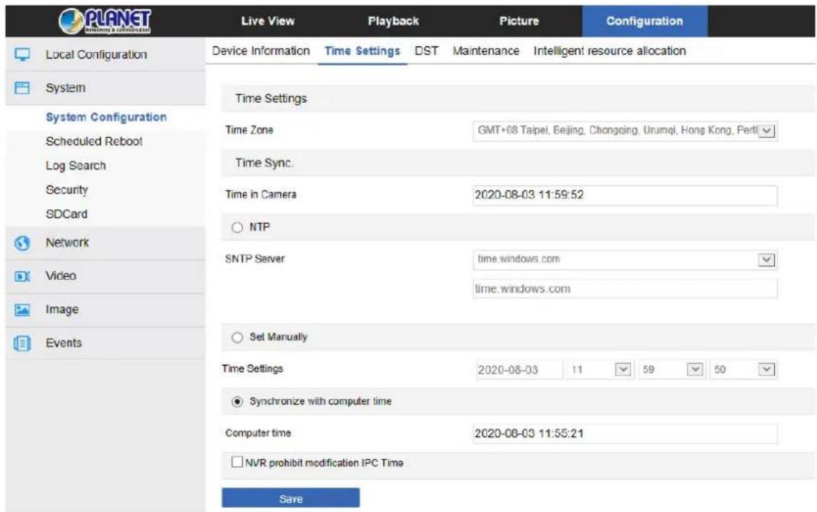The image size is (817, 512).
Task: Expand the Network menu section
Action: pyautogui.click(x=105, y=243)
